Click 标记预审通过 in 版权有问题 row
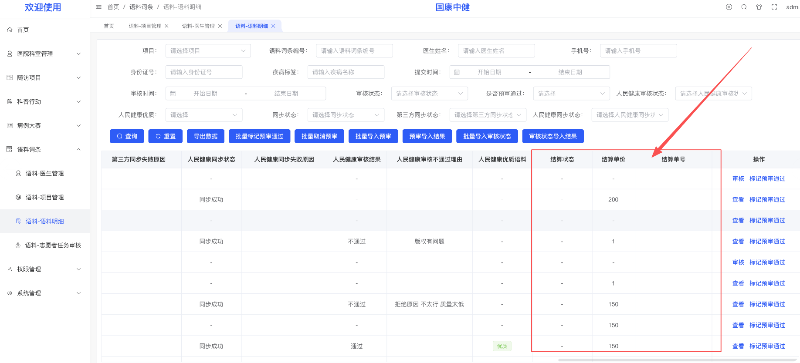The width and height of the screenshot is (800, 363). [x=767, y=241]
